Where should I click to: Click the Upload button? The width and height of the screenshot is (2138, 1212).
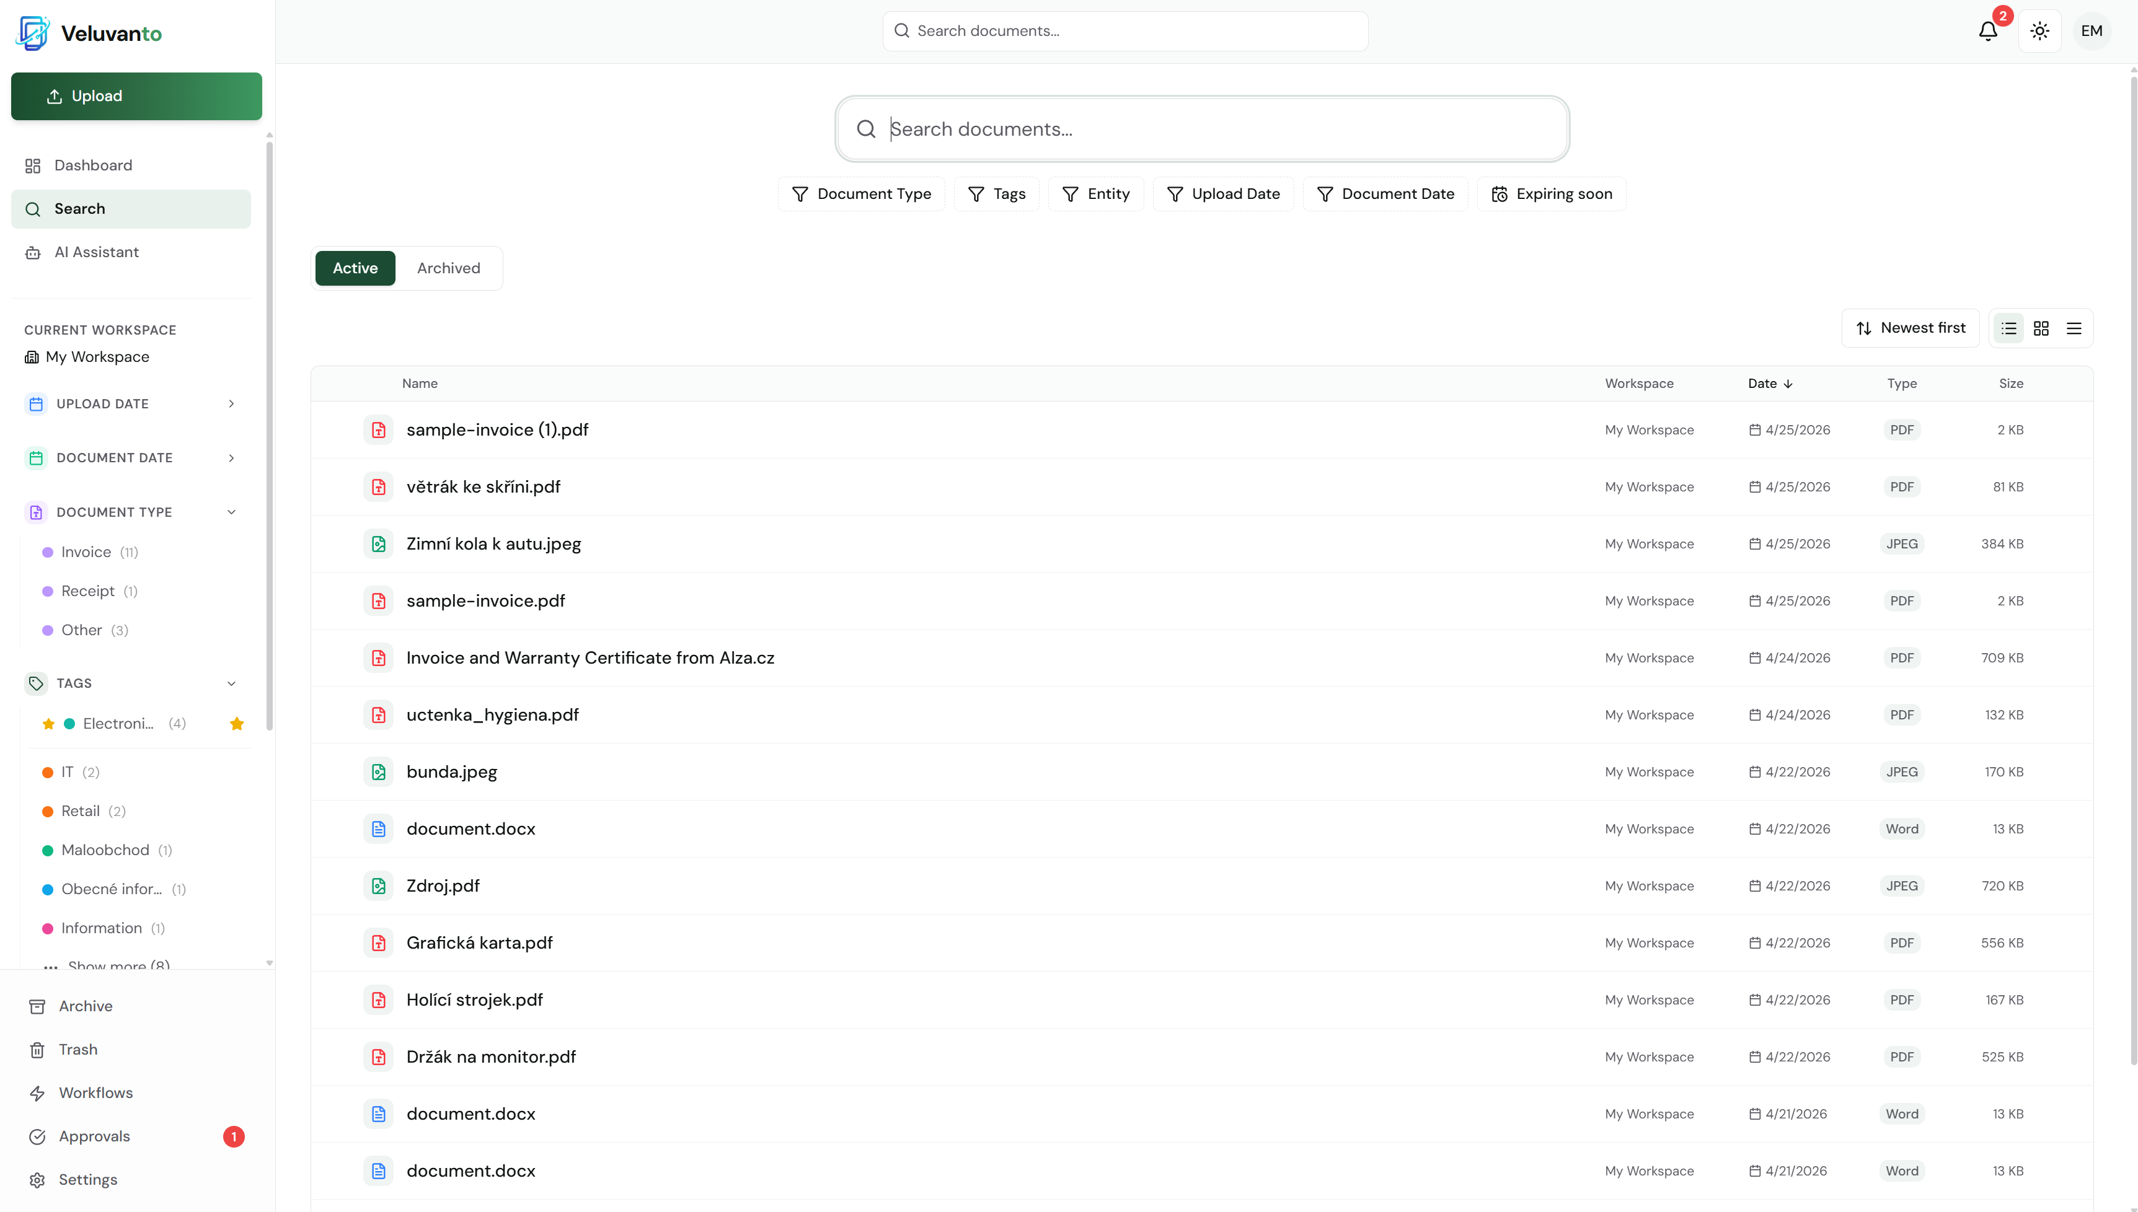pos(136,97)
